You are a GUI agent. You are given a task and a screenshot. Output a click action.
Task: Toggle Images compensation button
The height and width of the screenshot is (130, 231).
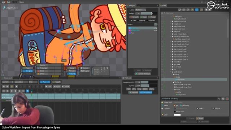[85, 71]
